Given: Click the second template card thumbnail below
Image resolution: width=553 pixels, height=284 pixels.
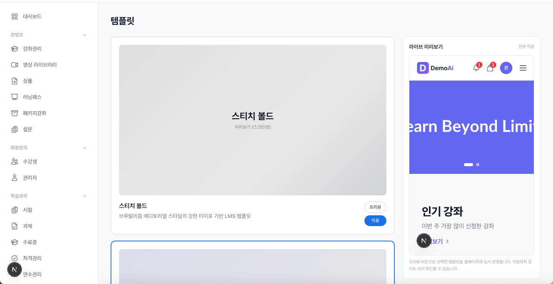Looking at the screenshot, I should [253, 266].
